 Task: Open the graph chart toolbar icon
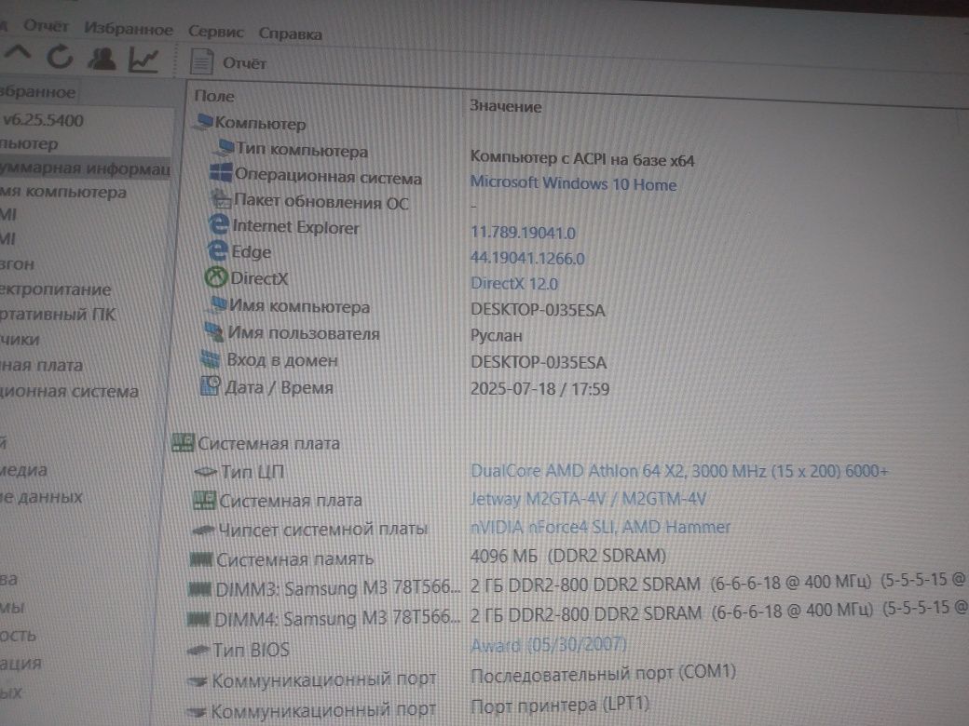click(x=143, y=60)
